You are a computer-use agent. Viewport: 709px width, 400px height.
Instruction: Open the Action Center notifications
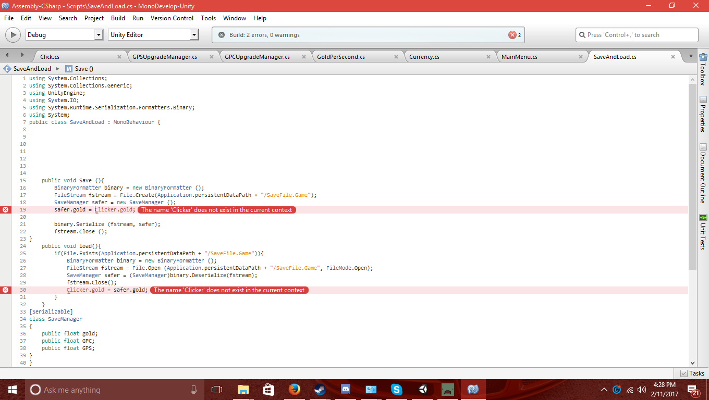[694, 390]
